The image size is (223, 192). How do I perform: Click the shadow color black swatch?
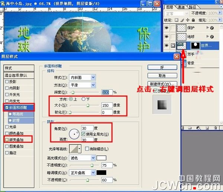[x=101, y=173]
